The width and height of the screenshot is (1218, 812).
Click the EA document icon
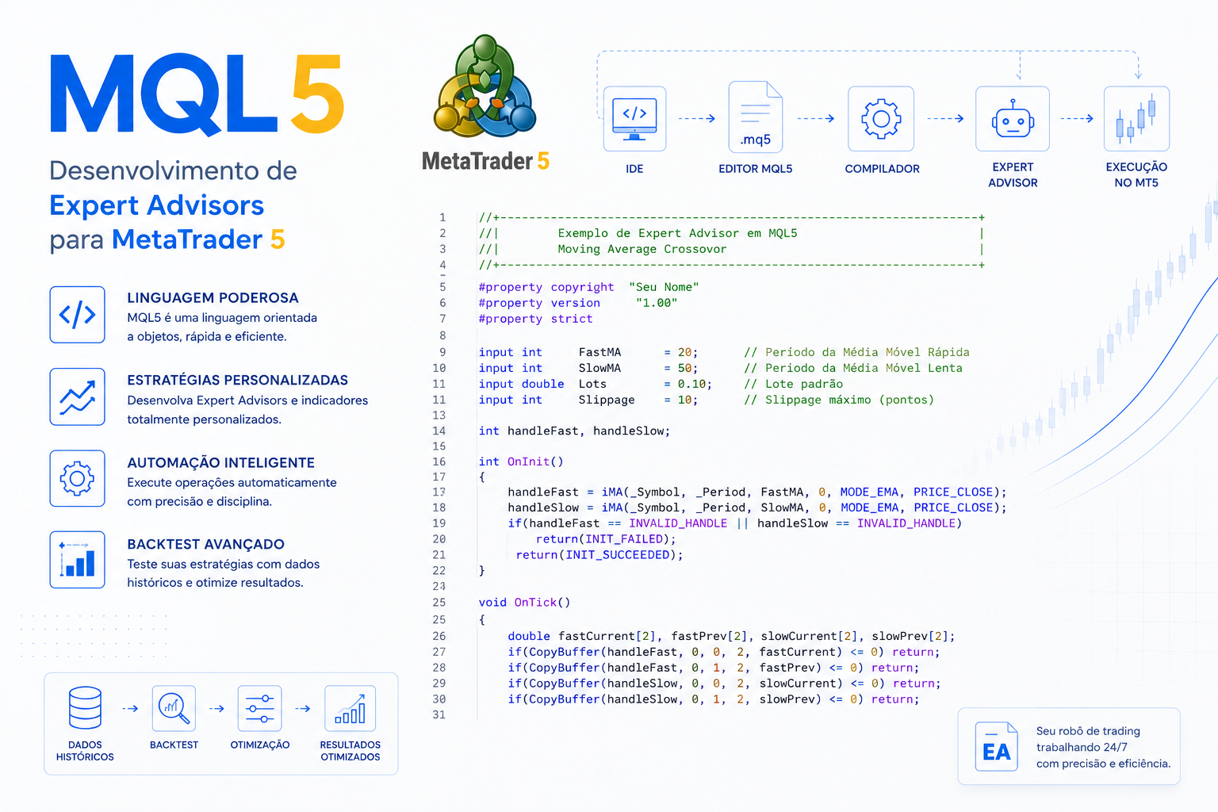997,747
